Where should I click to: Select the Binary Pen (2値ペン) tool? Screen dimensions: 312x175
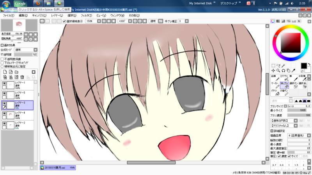tap(284, 93)
